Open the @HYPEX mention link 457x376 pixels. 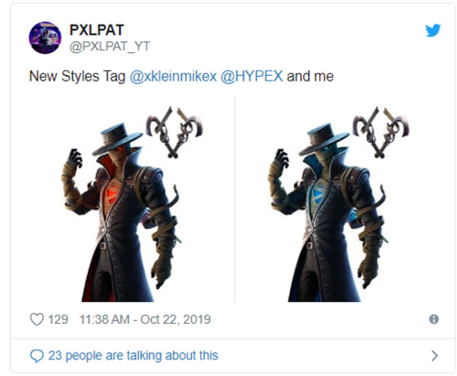click(252, 76)
